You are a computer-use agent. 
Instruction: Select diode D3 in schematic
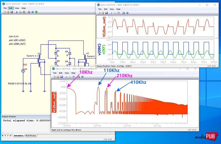tap(70, 53)
